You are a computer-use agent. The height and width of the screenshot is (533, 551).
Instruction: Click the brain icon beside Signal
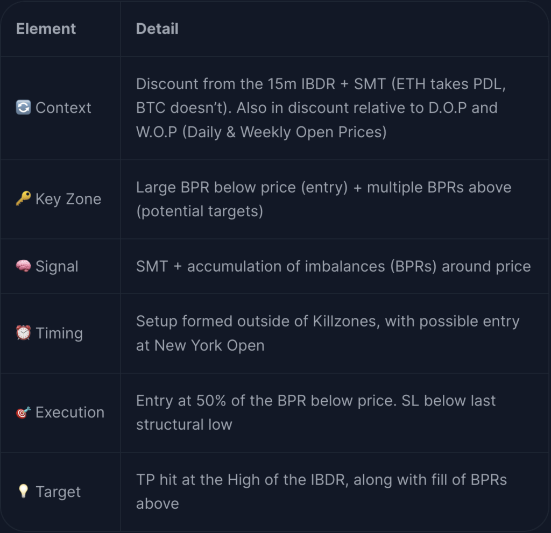click(x=24, y=266)
